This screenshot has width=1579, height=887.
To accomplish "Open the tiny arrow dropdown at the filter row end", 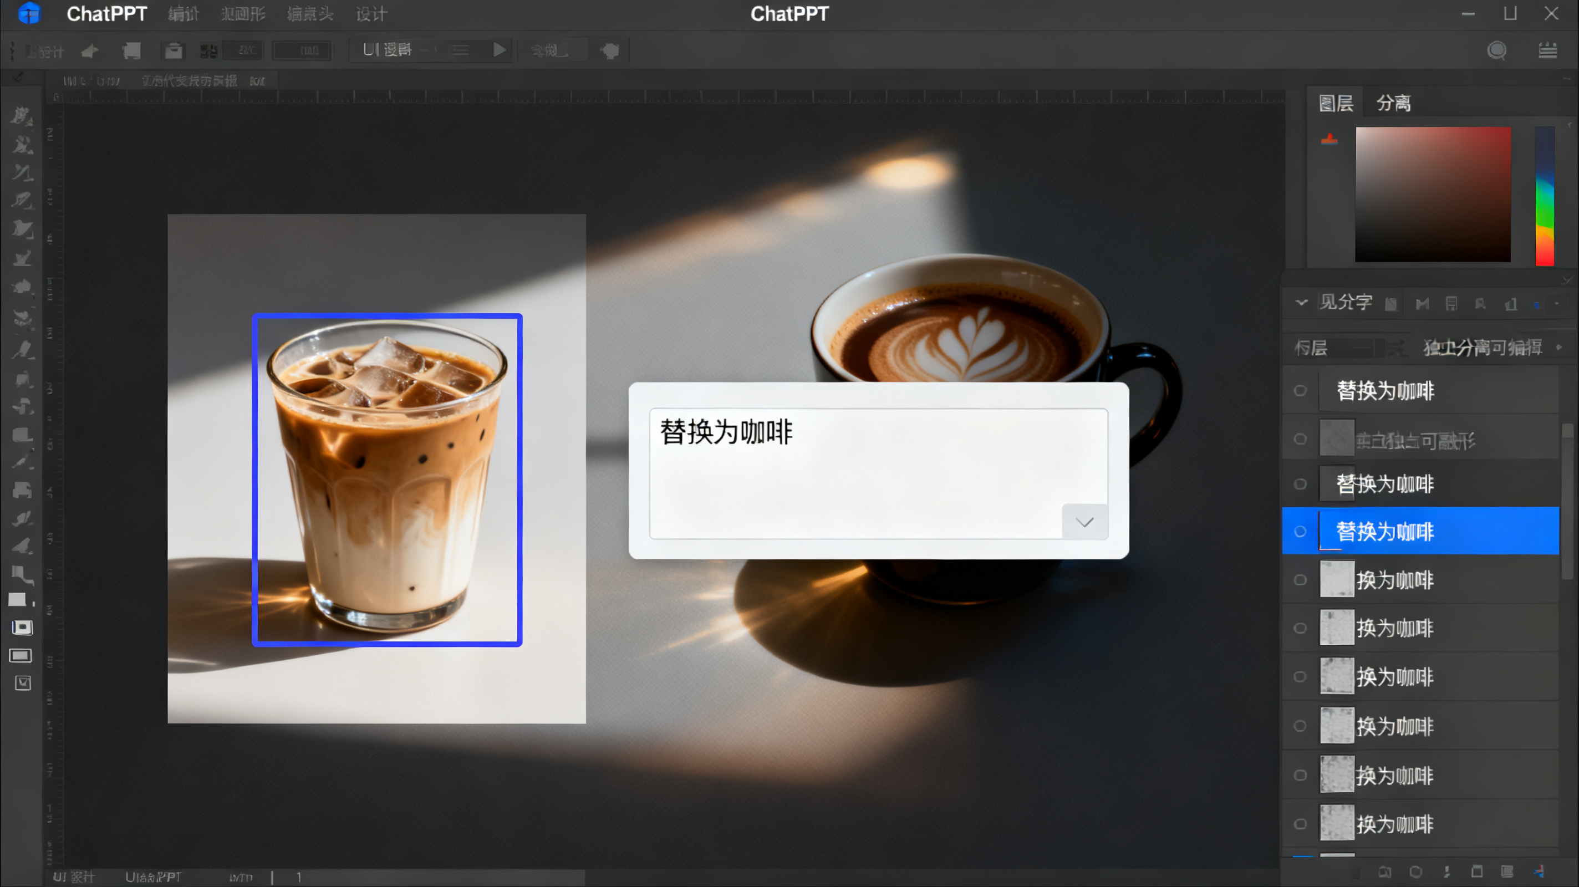I will (x=1556, y=303).
